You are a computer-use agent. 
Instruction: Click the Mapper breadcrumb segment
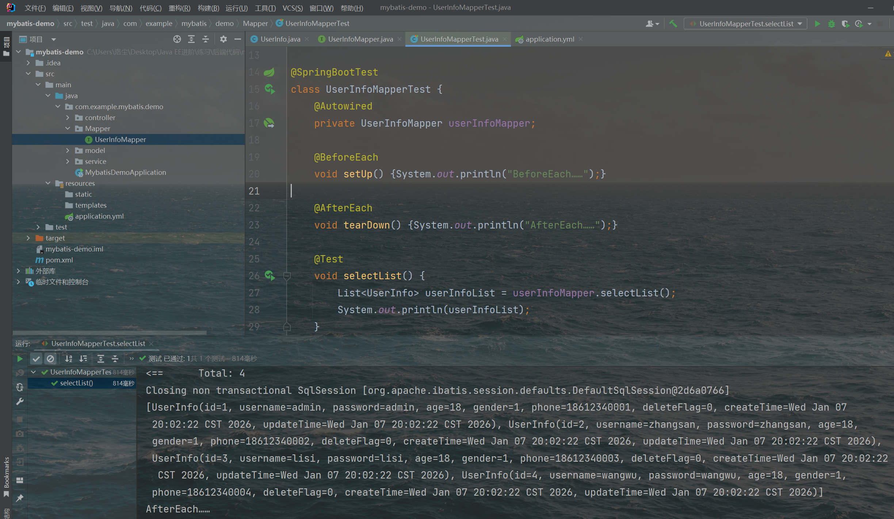coord(255,24)
